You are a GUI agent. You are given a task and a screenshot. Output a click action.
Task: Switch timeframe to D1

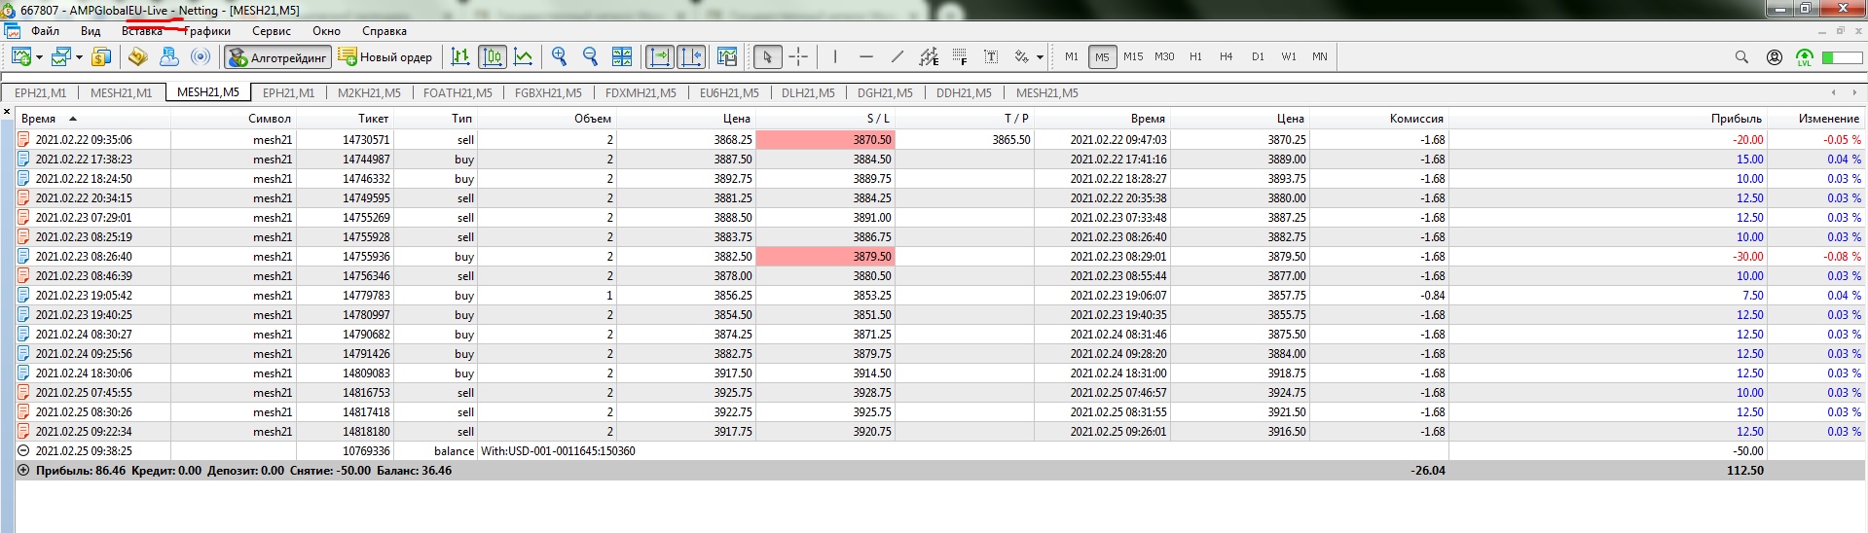pos(1258,57)
